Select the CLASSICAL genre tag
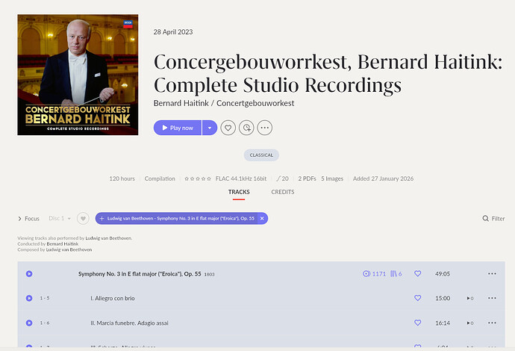Image resolution: width=515 pixels, height=351 pixels. tap(261, 155)
